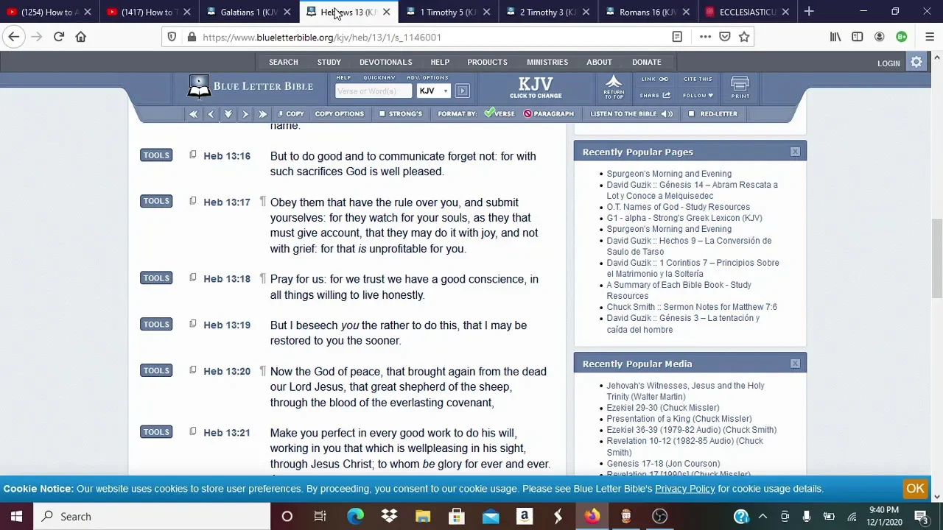Open File Explorer from the taskbar
Screen dimensions: 943x530
tap(423, 517)
